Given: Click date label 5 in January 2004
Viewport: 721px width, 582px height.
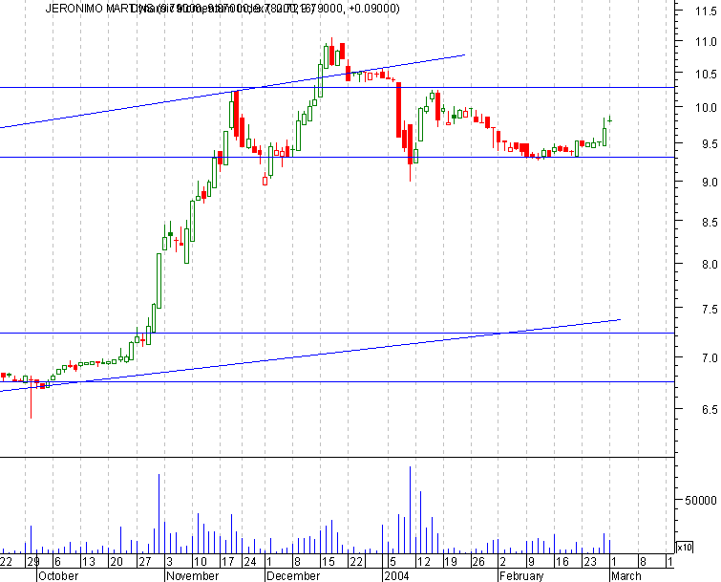Looking at the screenshot, I should [392, 562].
